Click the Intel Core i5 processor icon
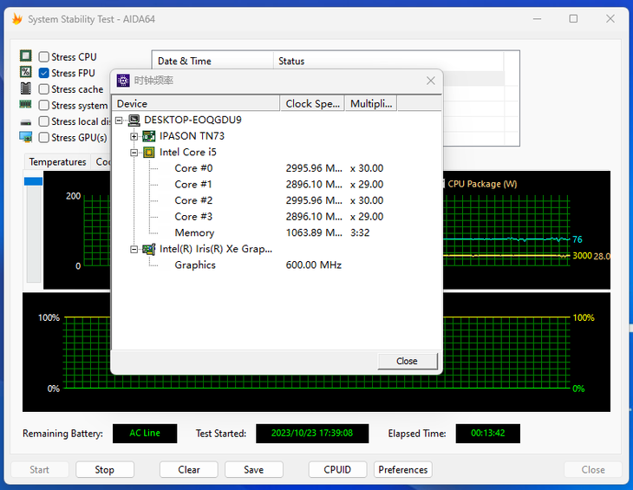The width and height of the screenshot is (633, 490). tap(149, 152)
